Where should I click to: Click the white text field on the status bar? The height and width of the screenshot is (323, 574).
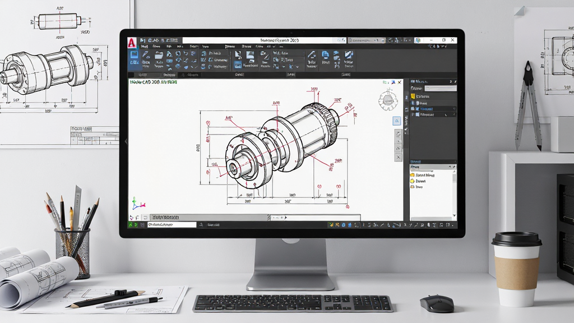pos(172,224)
